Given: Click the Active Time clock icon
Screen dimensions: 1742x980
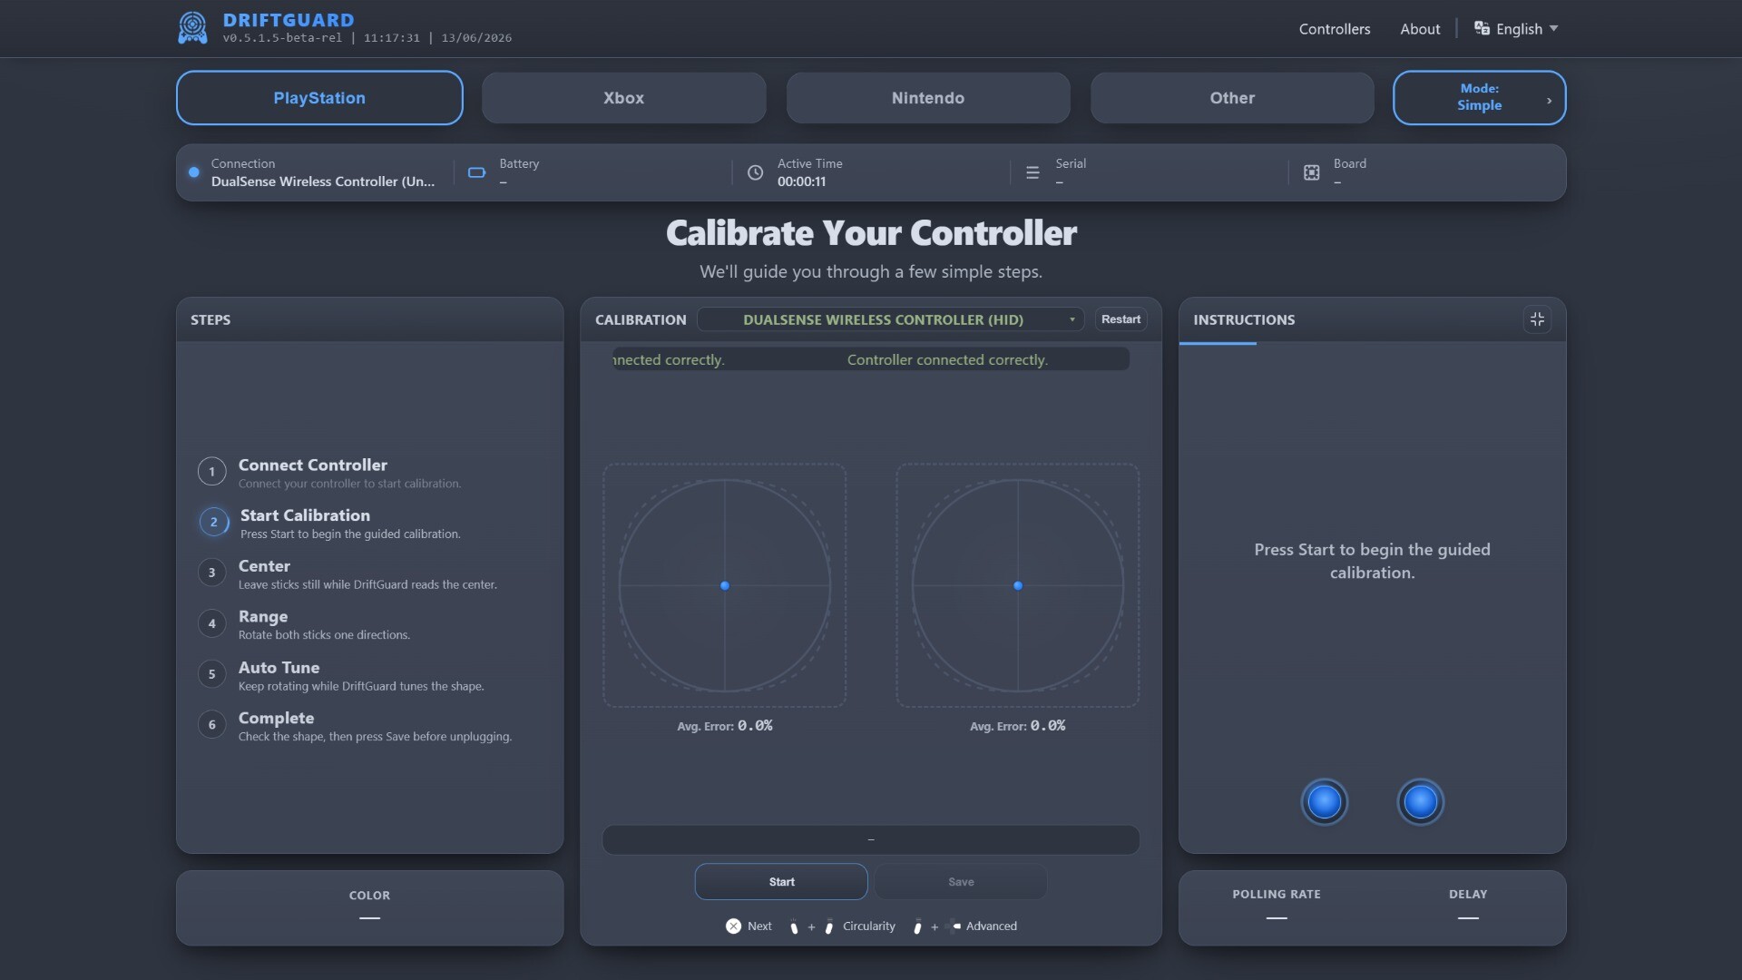Looking at the screenshot, I should tap(755, 172).
